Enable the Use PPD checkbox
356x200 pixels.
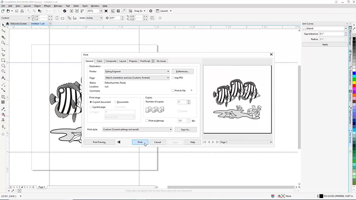pyautogui.click(x=173, y=78)
